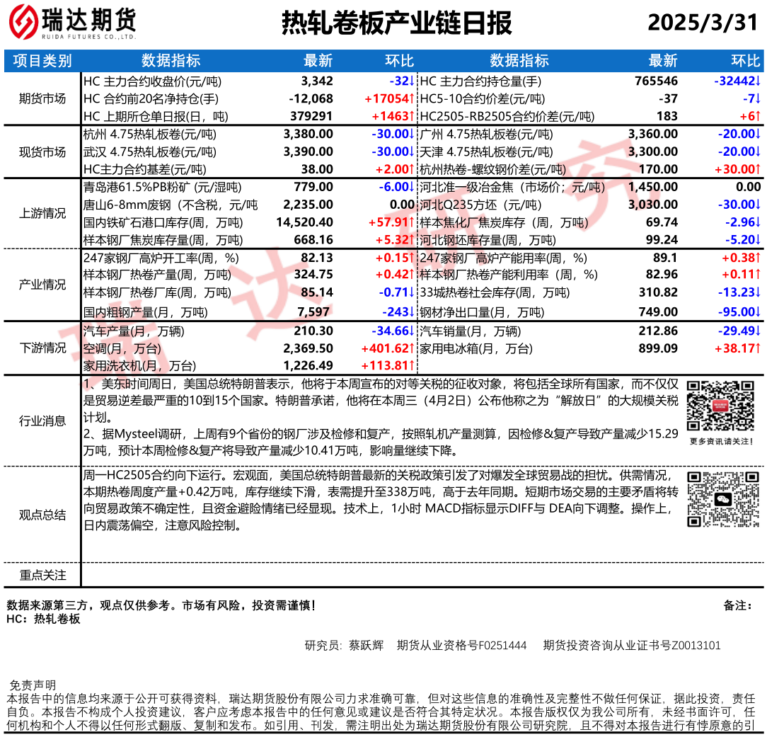Click the report date 2025/3/31
Viewport: 767px width, 737px height.
click(x=702, y=23)
